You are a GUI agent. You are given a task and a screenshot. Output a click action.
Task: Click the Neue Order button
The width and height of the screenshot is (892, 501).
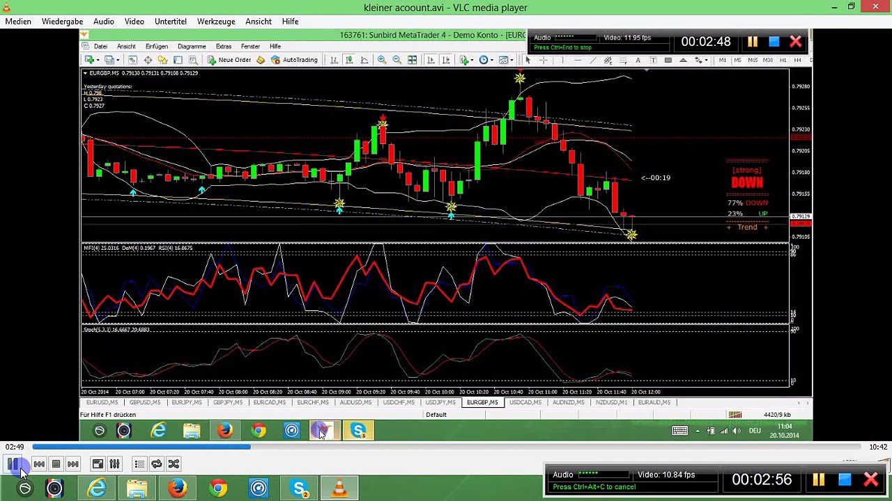click(x=229, y=60)
